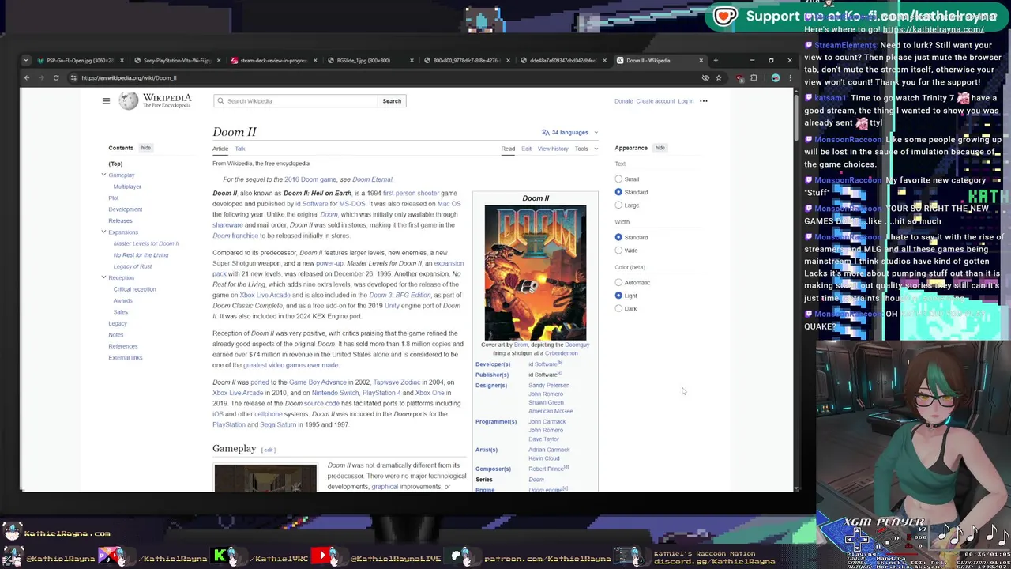The width and height of the screenshot is (1011, 569).
Task: Expand the 34 languages dropdown
Action: (569, 133)
